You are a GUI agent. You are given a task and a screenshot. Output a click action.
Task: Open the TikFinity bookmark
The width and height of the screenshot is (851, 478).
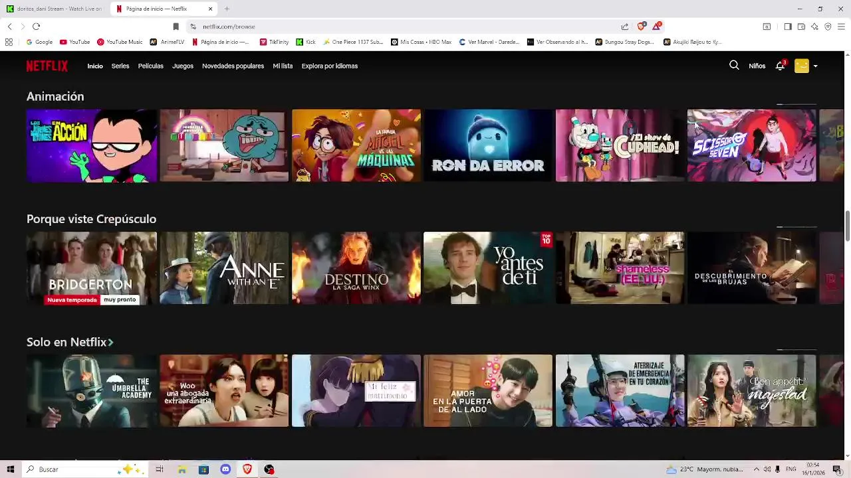pos(274,42)
